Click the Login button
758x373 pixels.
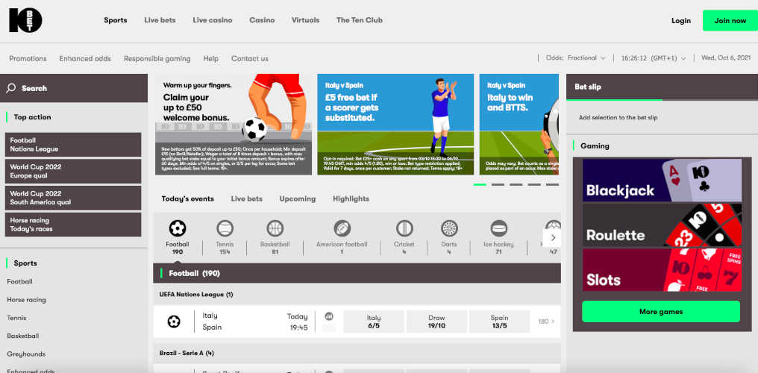[x=681, y=21]
